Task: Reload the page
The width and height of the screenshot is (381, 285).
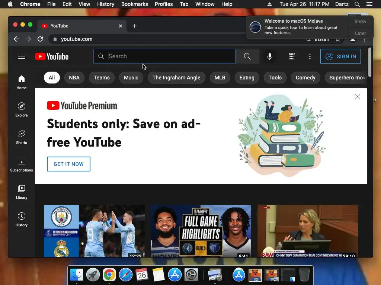Action: [x=40, y=39]
